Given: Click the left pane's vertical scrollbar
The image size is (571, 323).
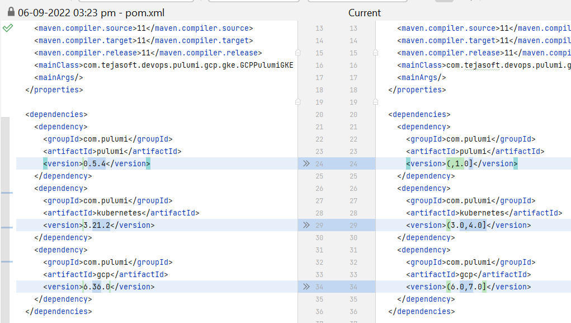Looking at the screenshot, I should click(x=5, y=220).
